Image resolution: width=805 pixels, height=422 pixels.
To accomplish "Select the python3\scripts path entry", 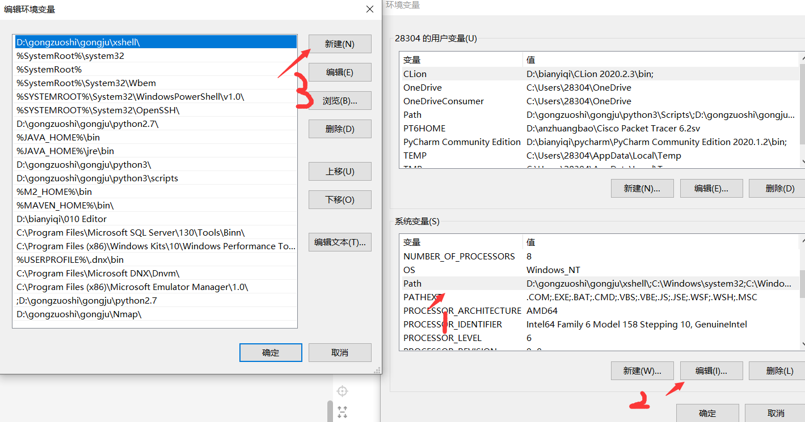I will (155, 178).
